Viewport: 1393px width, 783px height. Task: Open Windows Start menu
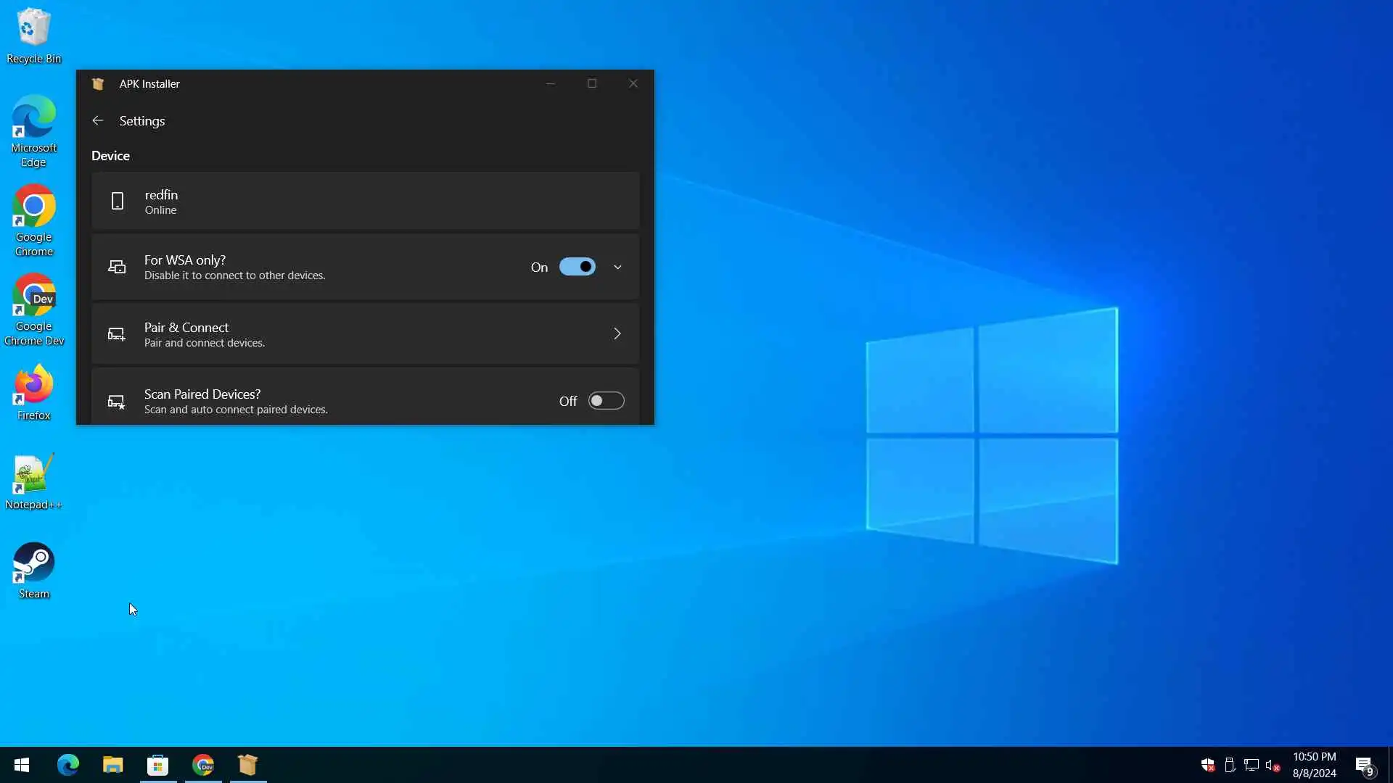pos(22,765)
